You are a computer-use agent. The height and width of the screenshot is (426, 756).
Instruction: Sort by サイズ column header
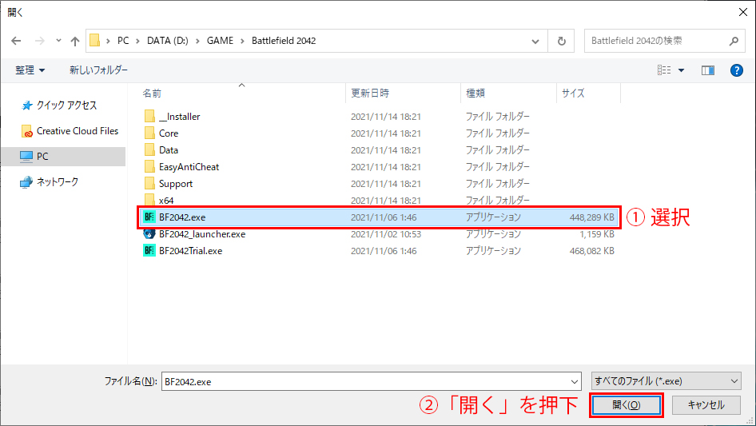pos(573,93)
